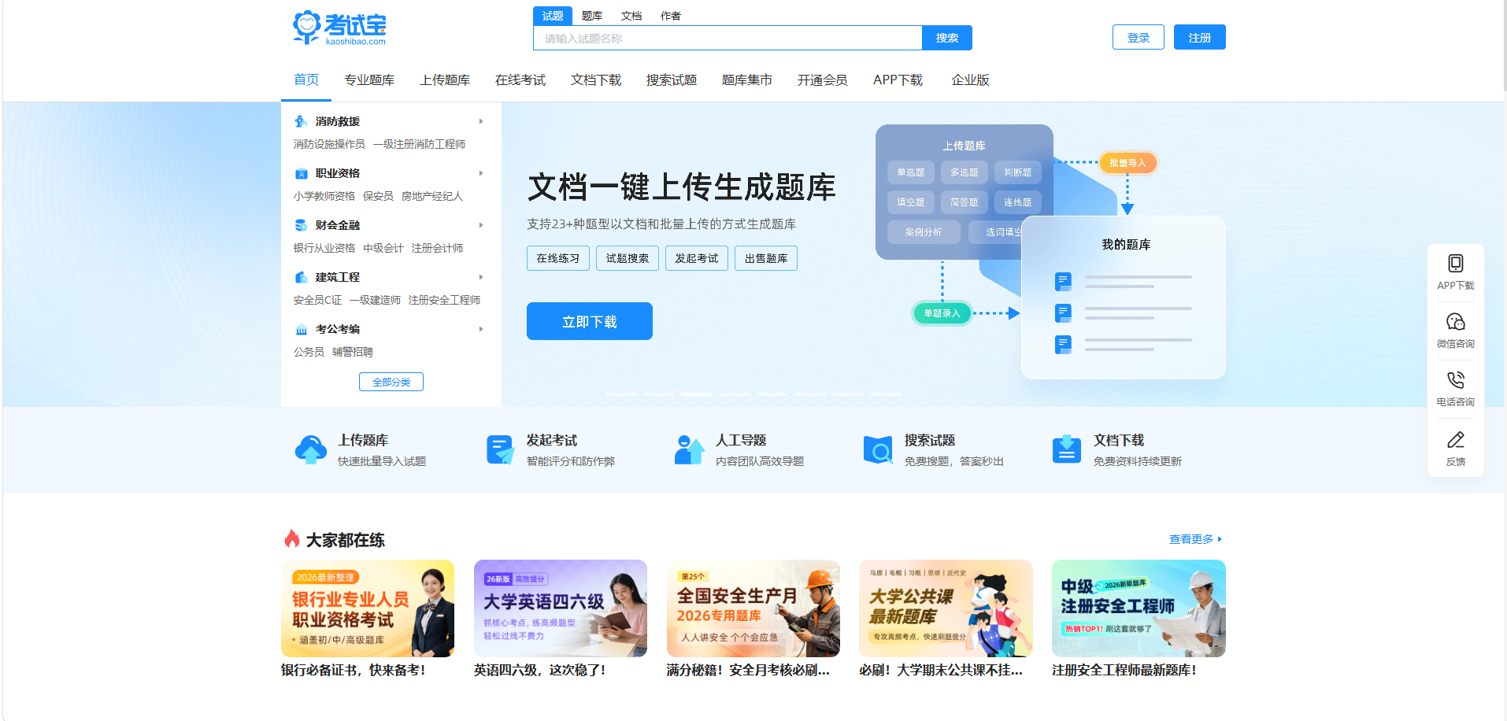The width and height of the screenshot is (1507, 721).
Task: Open the 银行业专业人员职业资格考试 thumbnail
Action: pyautogui.click(x=368, y=608)
